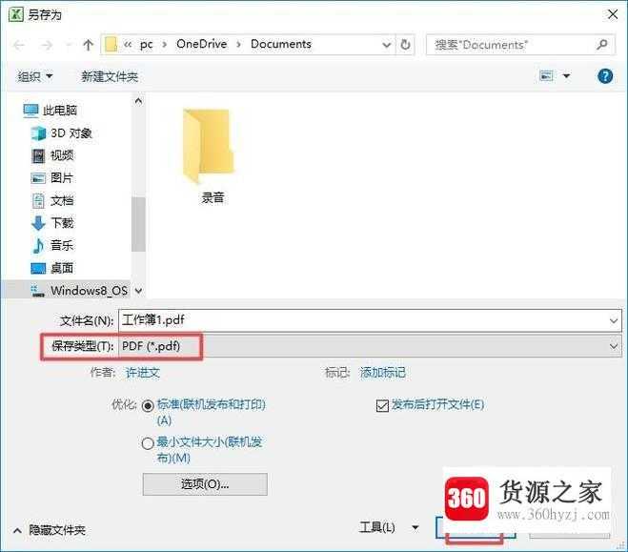The image size is (628, 552).
Task: Click 添加标记 link
Action: pos(382,373)
